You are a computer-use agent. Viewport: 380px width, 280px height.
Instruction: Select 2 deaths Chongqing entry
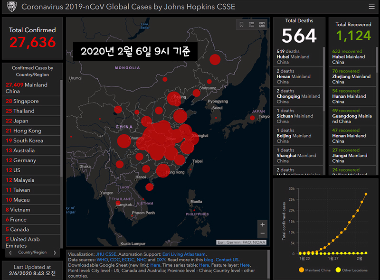coord(298,96)
